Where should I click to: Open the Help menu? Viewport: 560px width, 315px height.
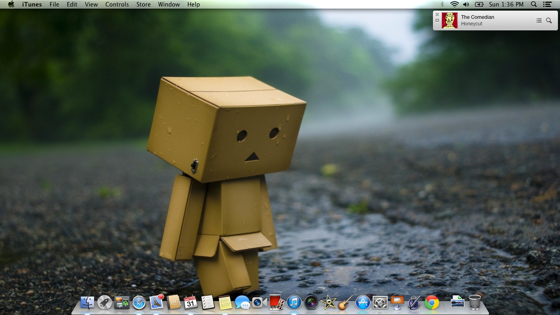193,4
